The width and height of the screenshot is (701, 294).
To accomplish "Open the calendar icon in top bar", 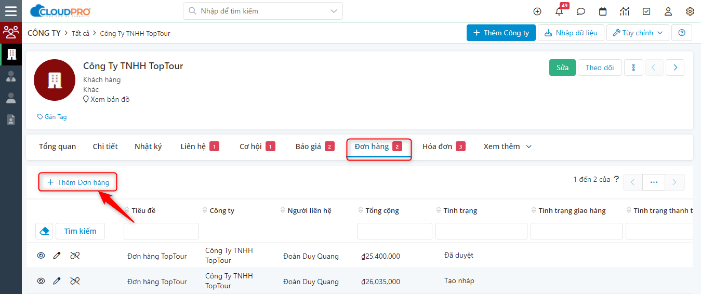I will point(603,11).
